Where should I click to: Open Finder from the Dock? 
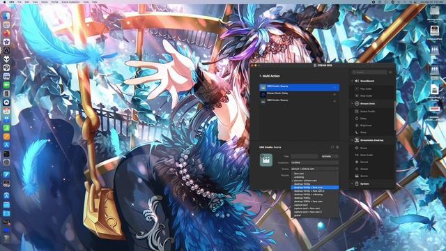pyautogui.click(x=6, y=16)
